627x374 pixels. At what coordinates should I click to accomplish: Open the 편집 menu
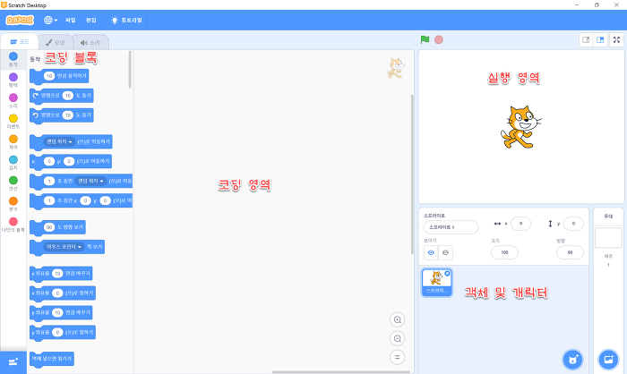point(91,20)
